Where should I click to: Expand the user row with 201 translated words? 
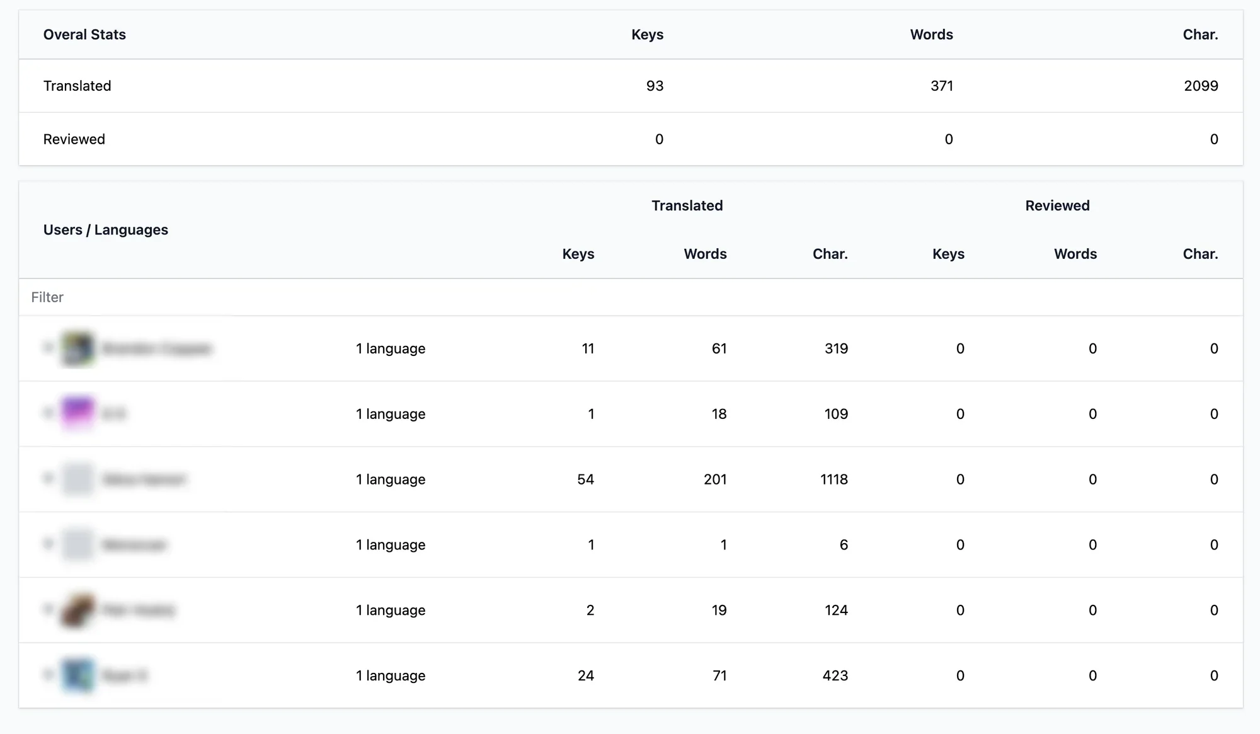click(48, 479)
